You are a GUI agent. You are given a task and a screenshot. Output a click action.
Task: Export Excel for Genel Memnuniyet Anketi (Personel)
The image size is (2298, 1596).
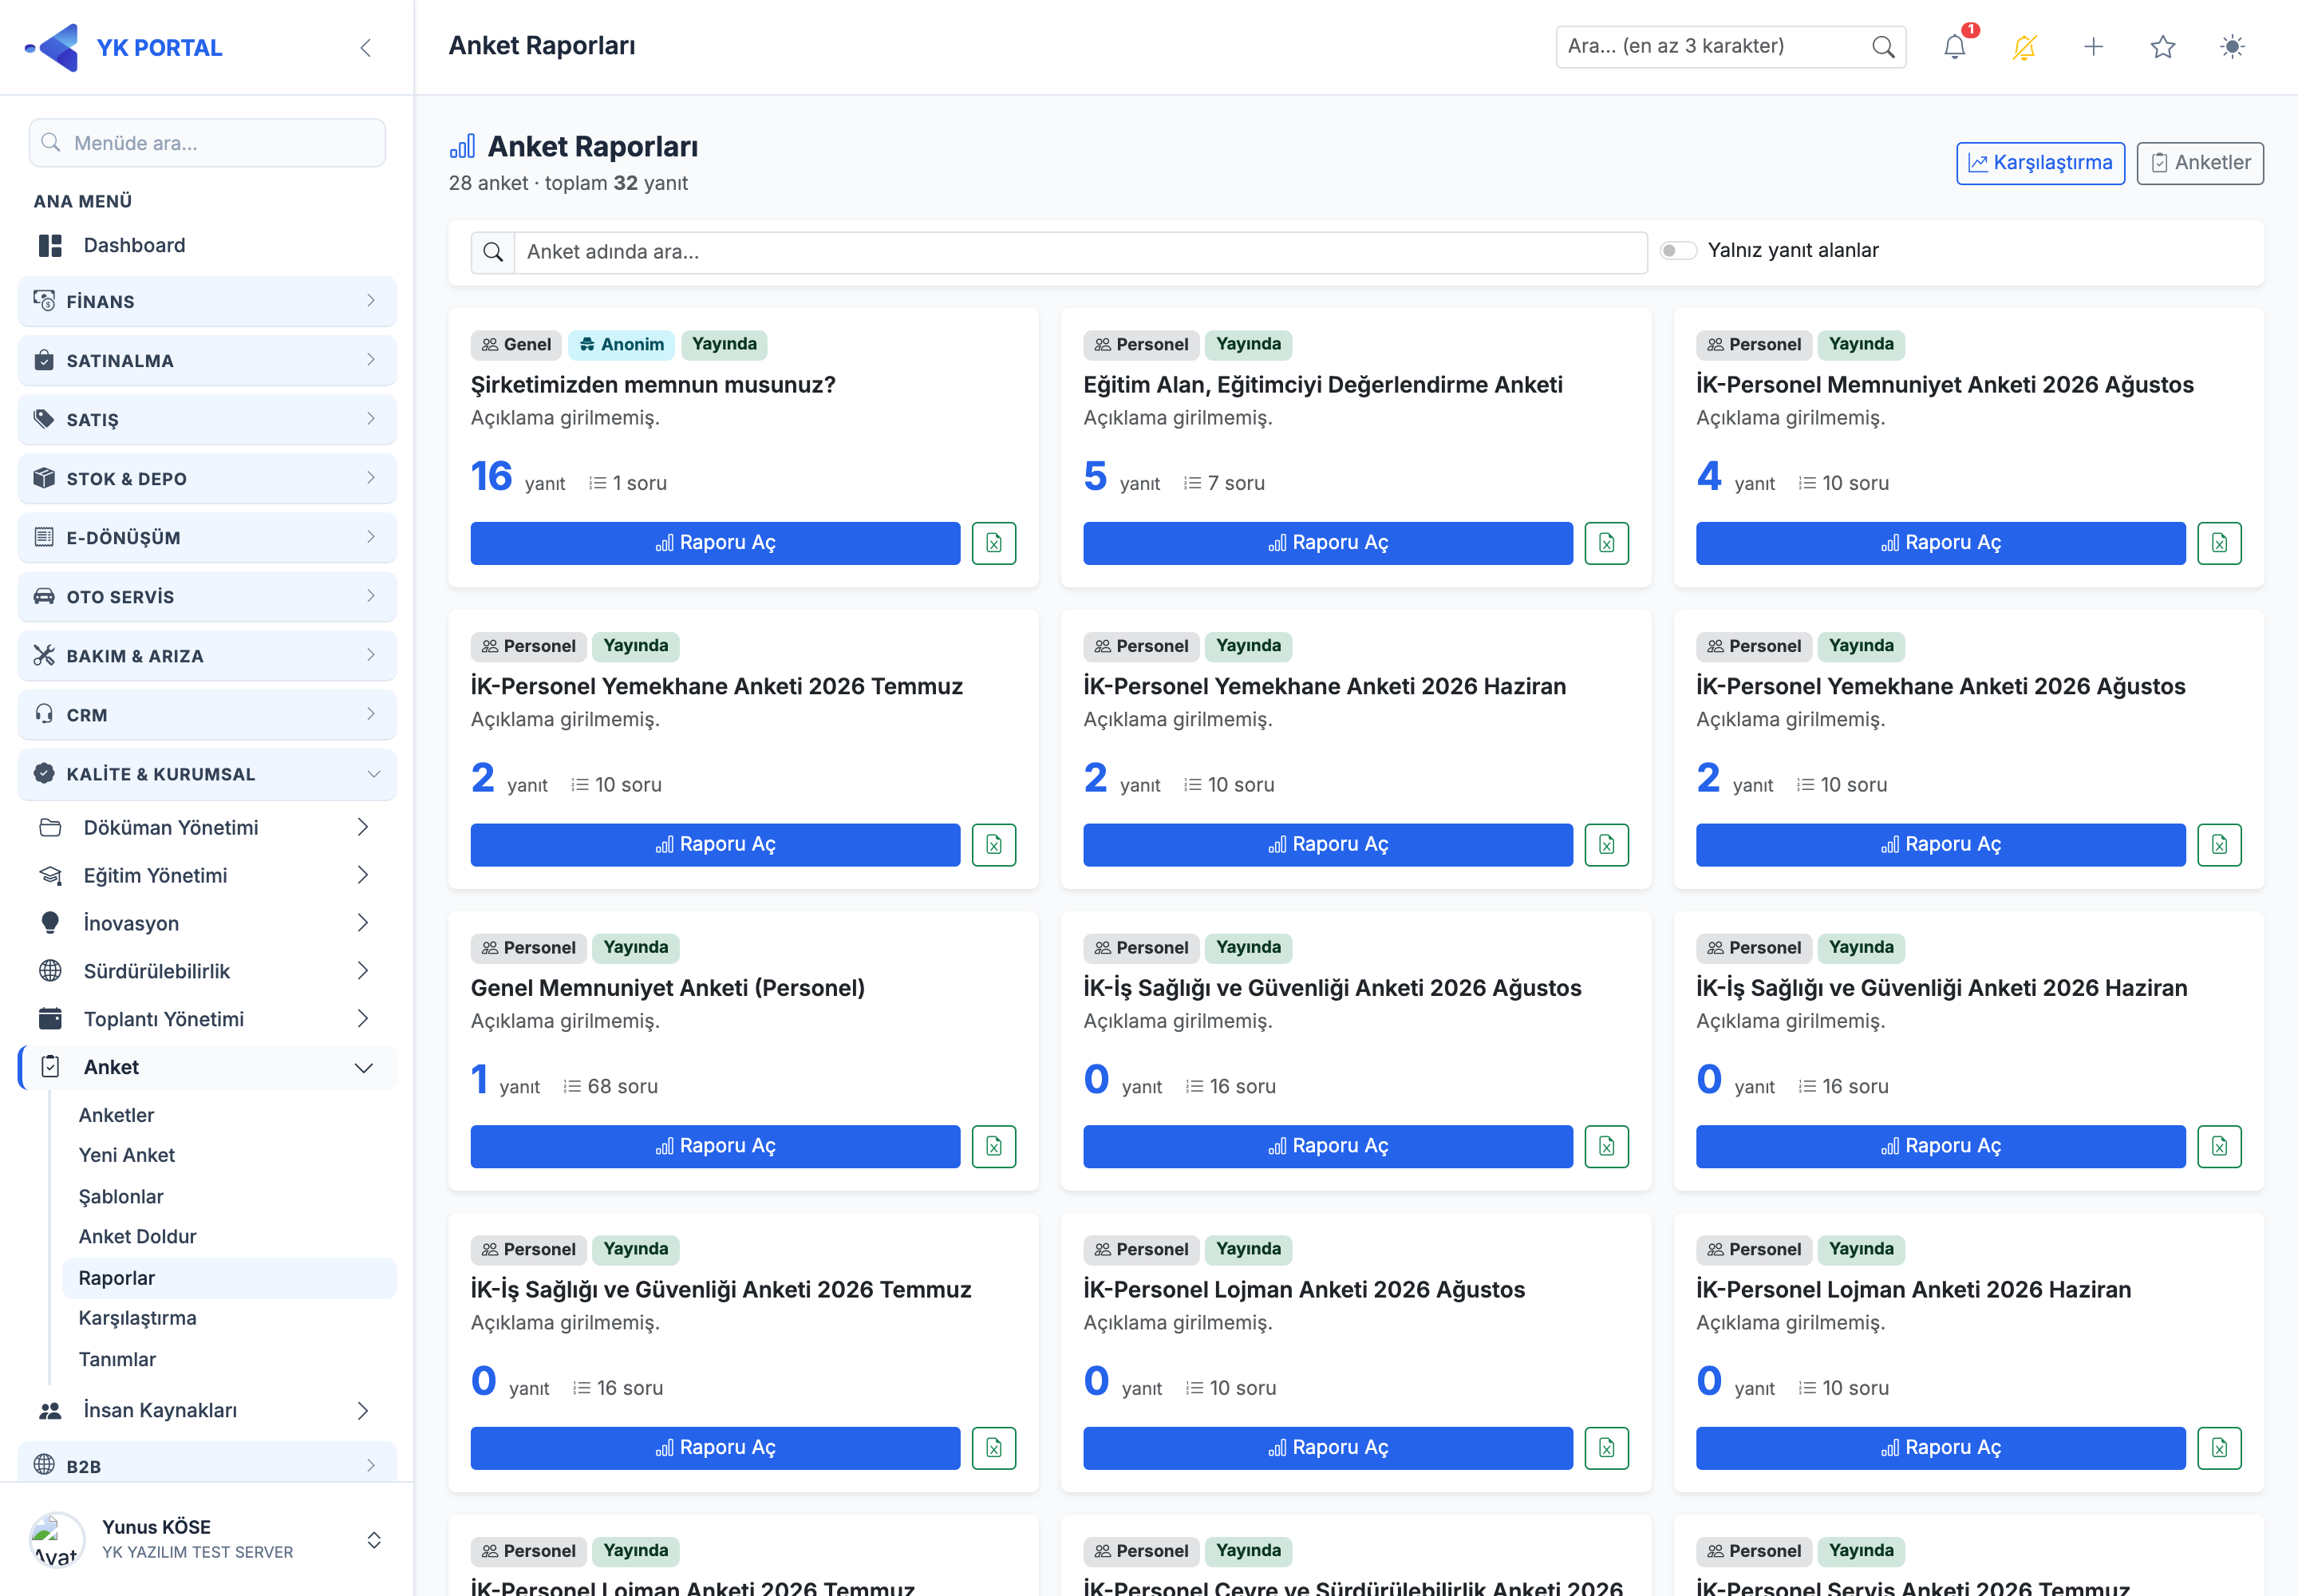[x=994, y=1146]
